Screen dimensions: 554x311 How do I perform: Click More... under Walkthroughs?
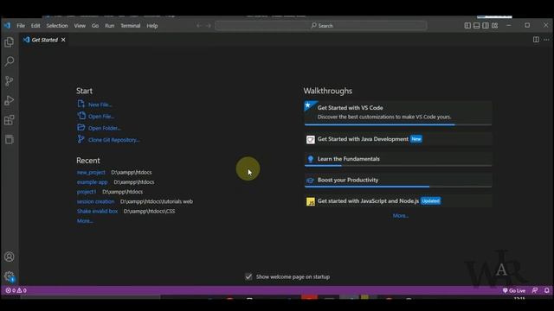point(401,216)
